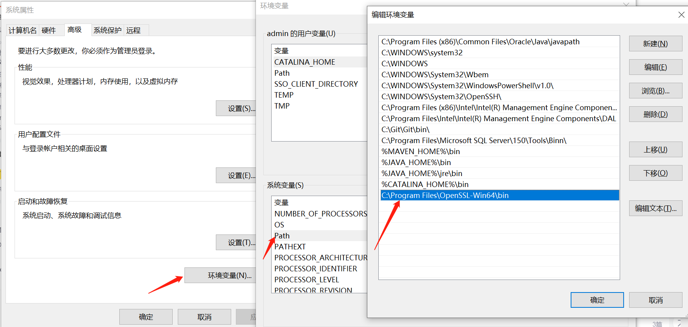
Task: Open the 系统保护 tab
Action: (x=107, y=30)
